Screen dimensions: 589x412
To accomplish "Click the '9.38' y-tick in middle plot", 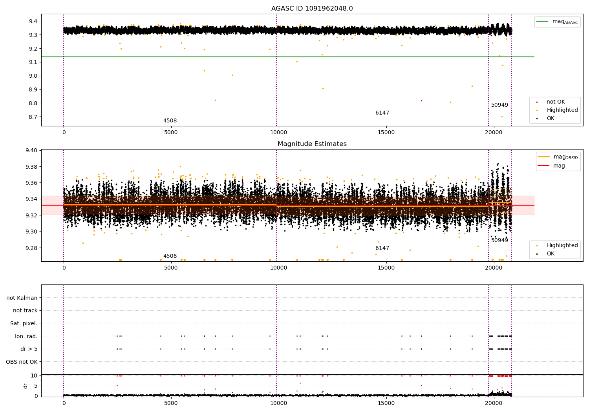I will (32, 167).
